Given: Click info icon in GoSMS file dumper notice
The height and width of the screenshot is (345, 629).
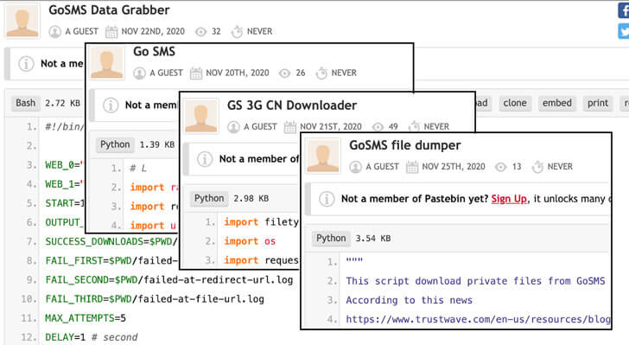Looking at the screenshot, I should pyautogui.click(x=327, y=199).
